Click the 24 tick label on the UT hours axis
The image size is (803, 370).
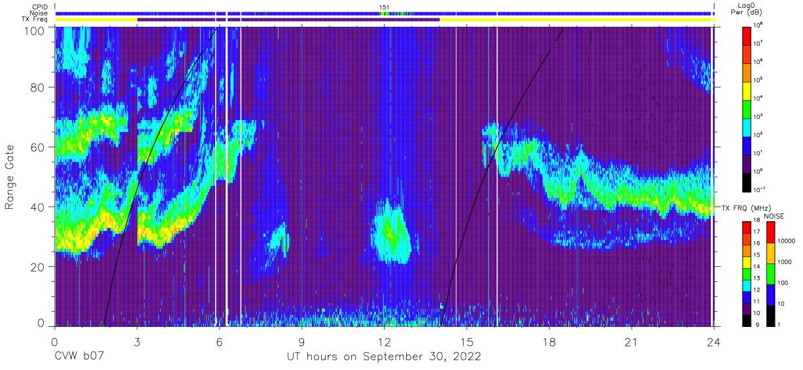pos(714,342)
